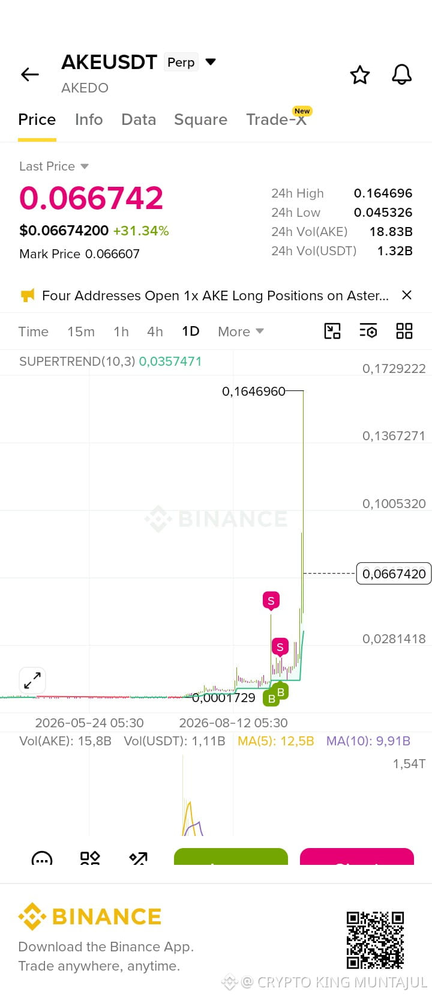The width and height of the screenshot is (432, 997).
Task: Open the Trade-X tab
Action: tap(276, 120)
